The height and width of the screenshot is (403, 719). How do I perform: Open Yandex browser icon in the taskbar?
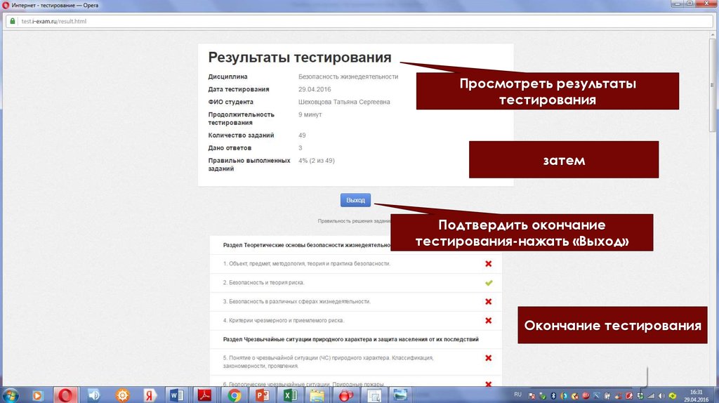[x=149, y=395]
